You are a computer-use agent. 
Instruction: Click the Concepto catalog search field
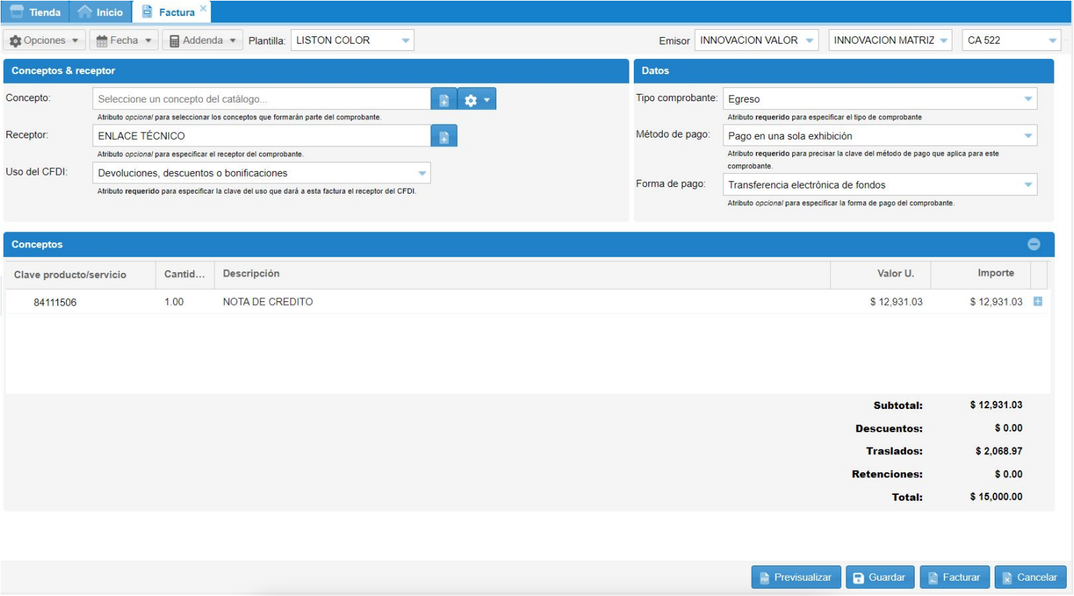pyautogui.click(x=261, y=99)
